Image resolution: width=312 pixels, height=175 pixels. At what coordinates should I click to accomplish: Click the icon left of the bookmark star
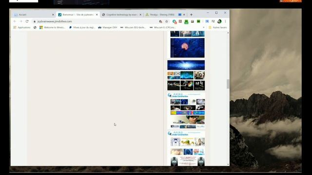[160, 21]
